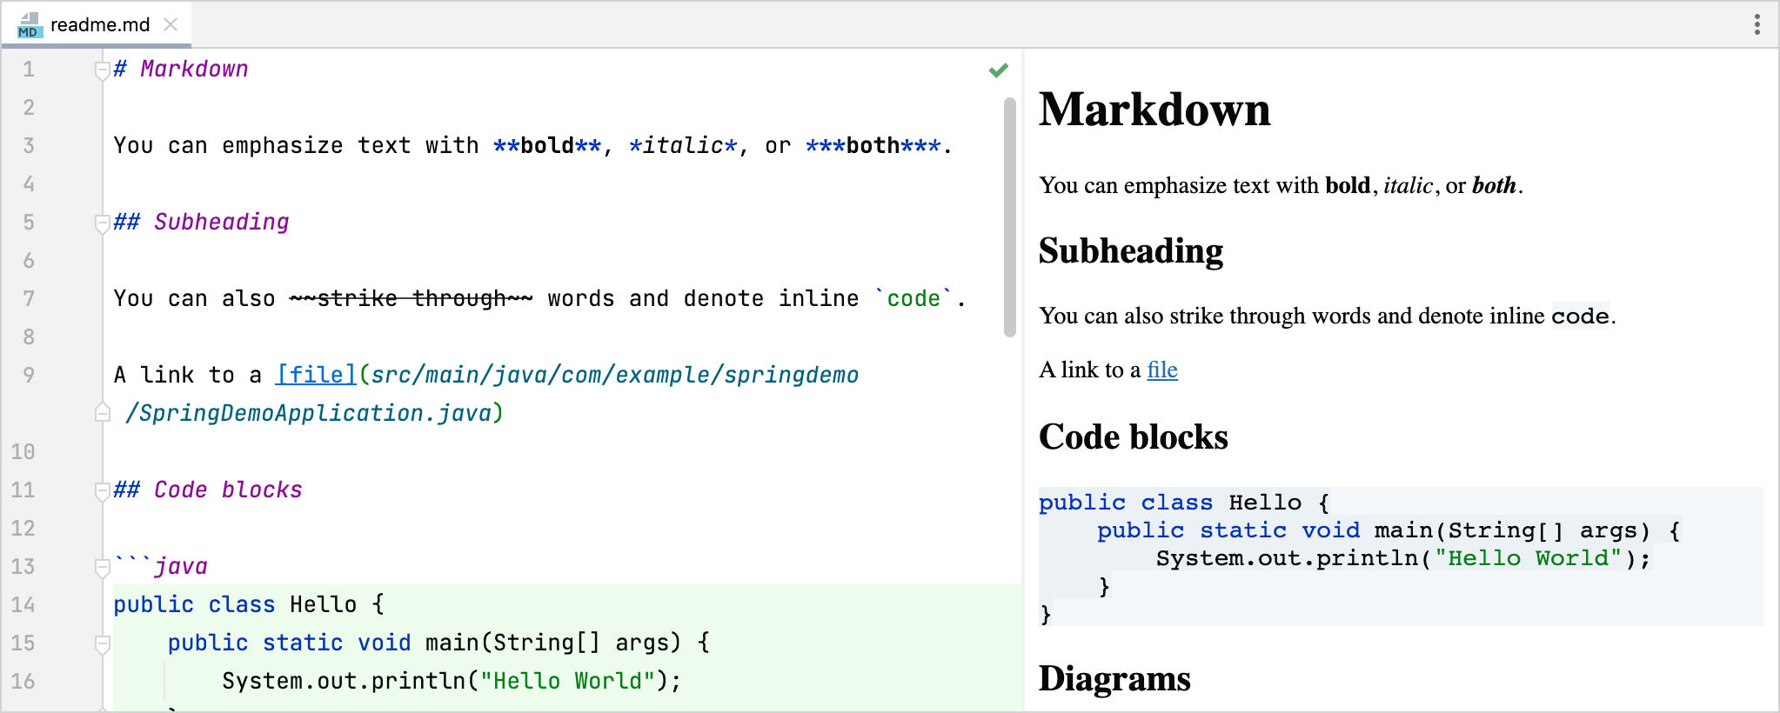Image resolution: width=1780 pixels, height=713 pixels.
Task: Collapse the '# Markdown' heading fold marker
Action: coord(103,70)
